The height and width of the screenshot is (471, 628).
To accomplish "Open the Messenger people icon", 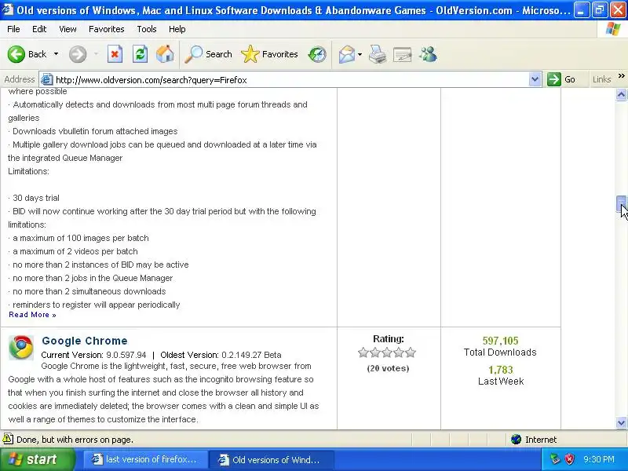I will pos(428,54).
